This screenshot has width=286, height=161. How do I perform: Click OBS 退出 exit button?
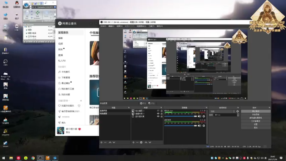point(256,128)
